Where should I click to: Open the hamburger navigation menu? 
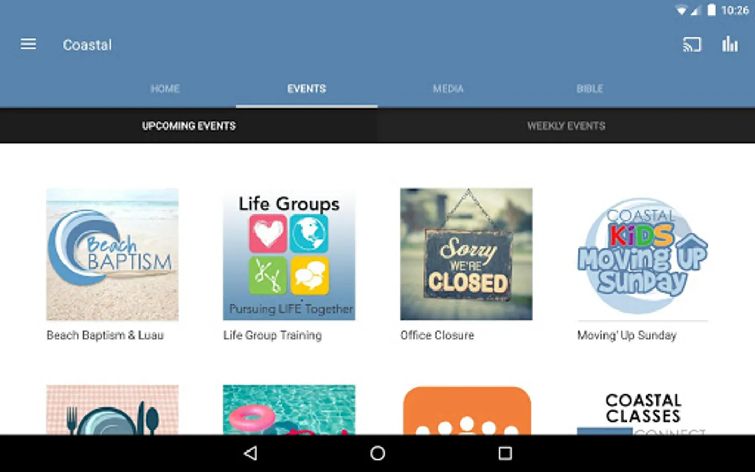[x=28, y=45]
